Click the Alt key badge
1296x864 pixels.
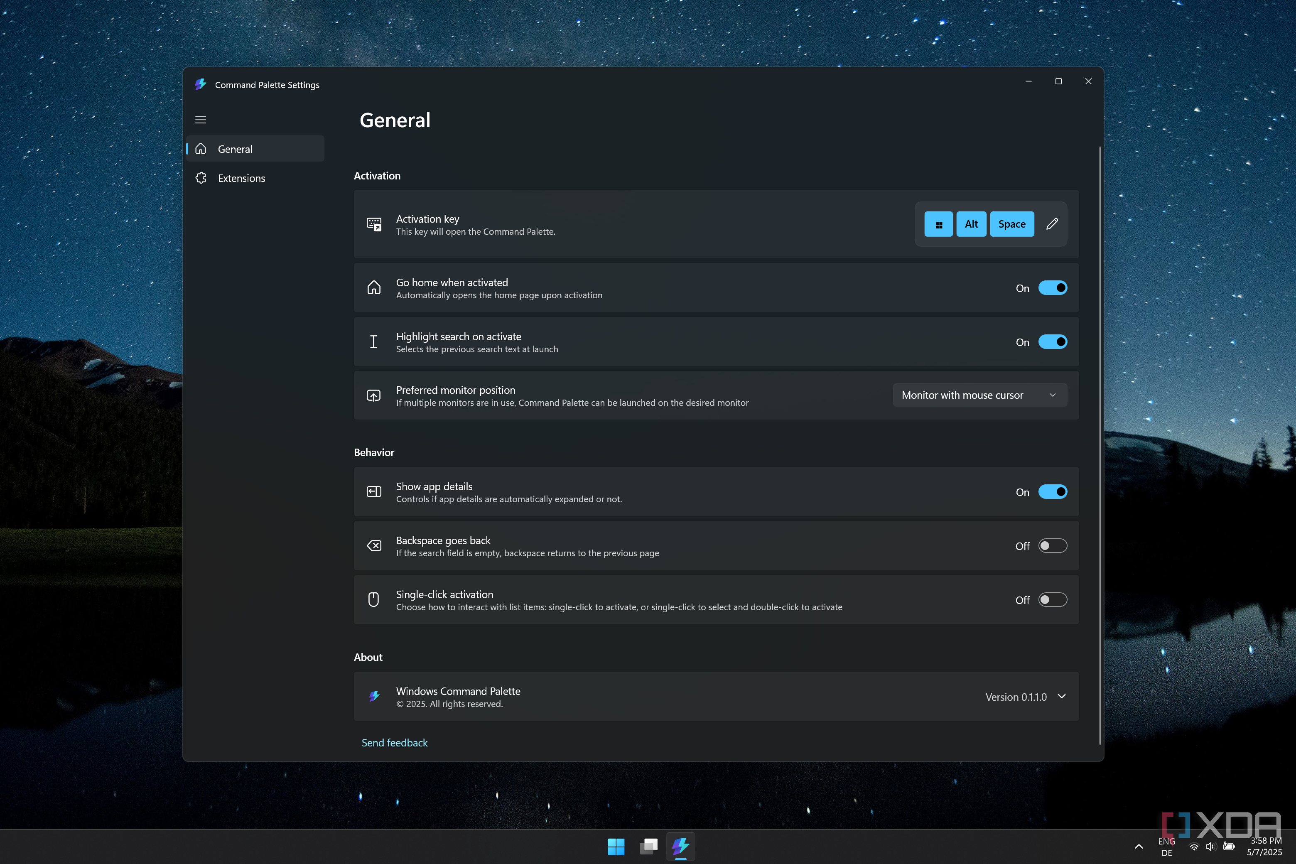[x=971, y=224]
